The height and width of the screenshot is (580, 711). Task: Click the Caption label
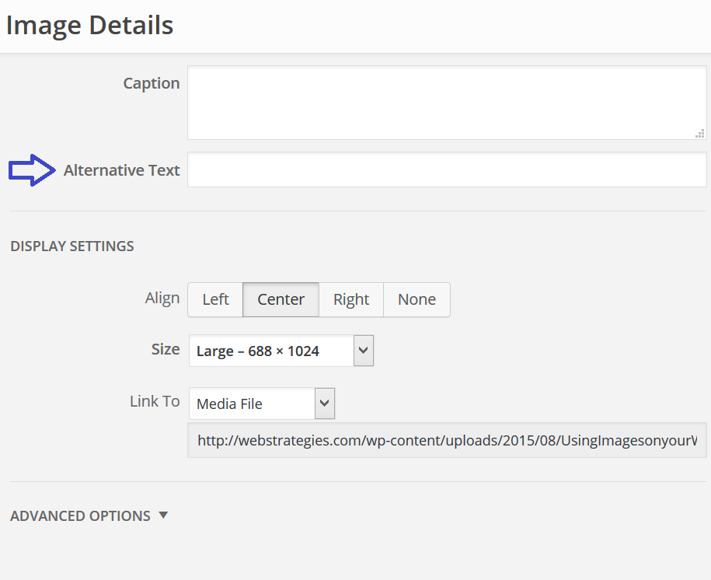point(152,83)
